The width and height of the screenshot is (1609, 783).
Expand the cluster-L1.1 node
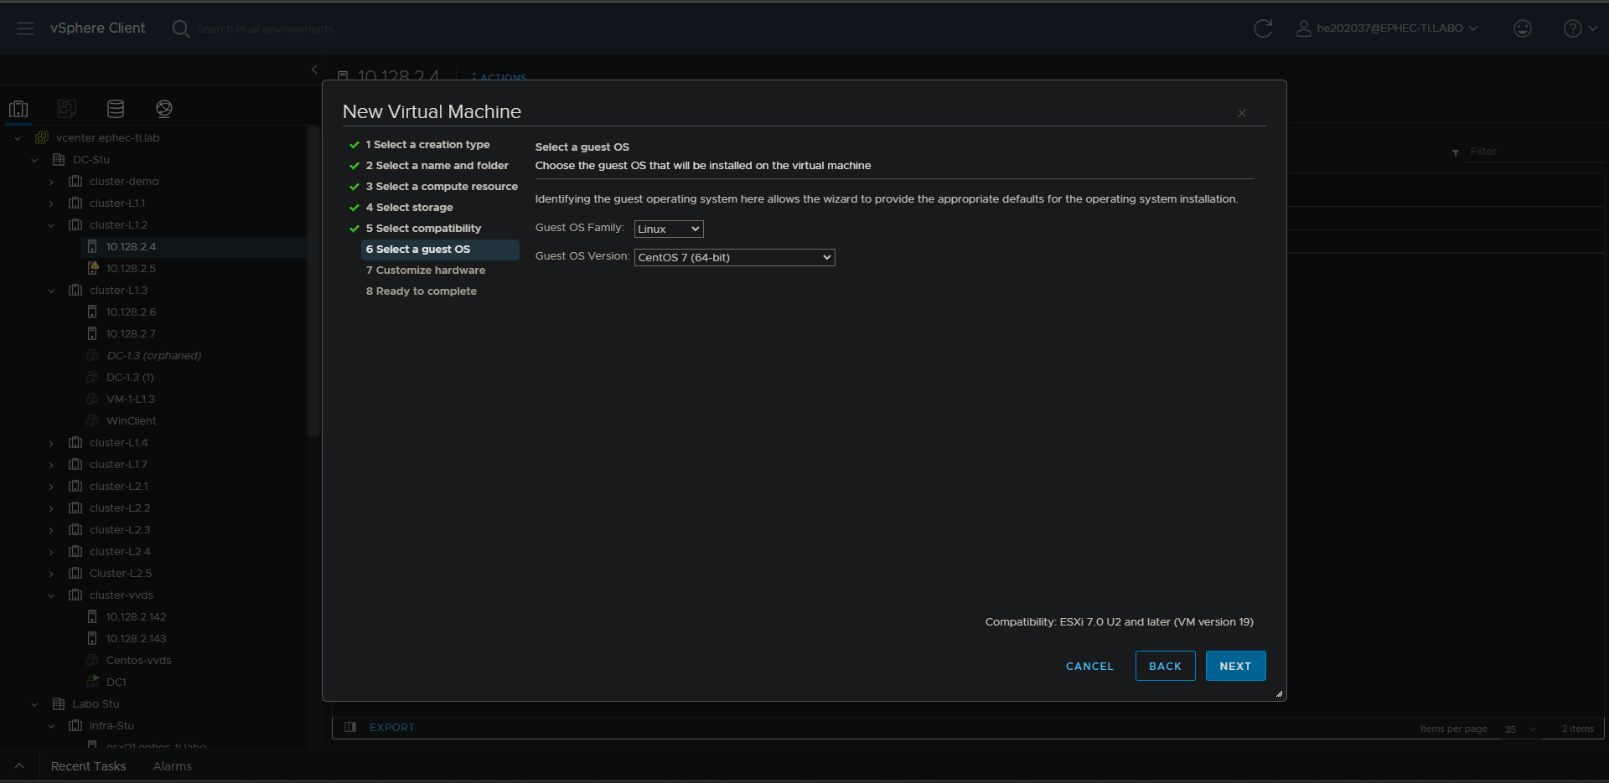(x=51, y=203)
